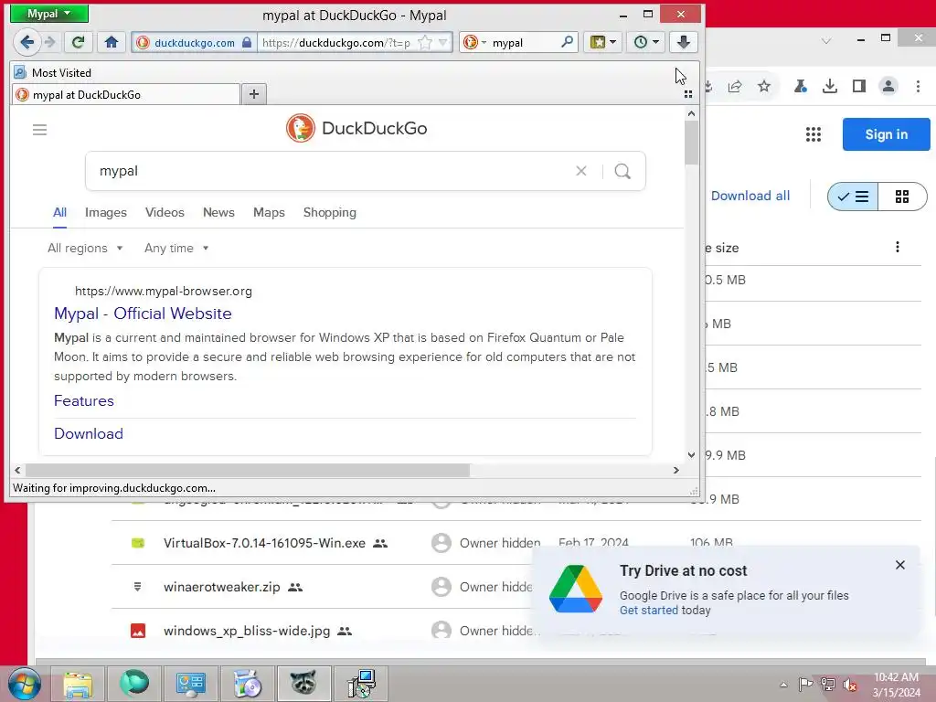Switch to Videos results tab
This screenshot has height=702, width=936.
pyautogui.click(x=165, y=212)
